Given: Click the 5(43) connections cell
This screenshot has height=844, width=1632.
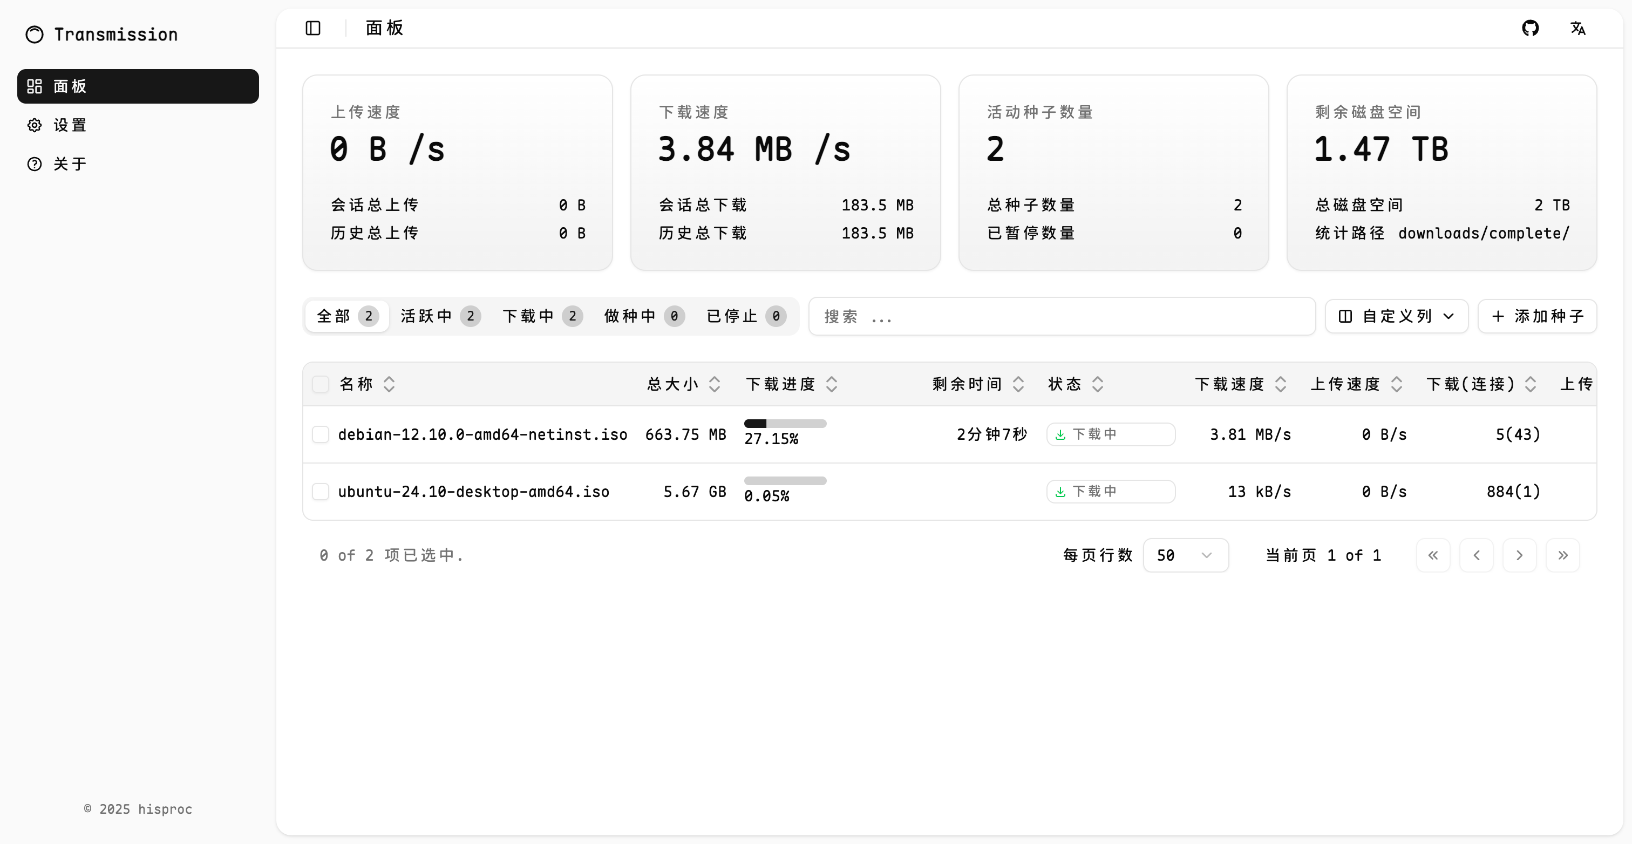Looking at the screenshot, I should 1518,434.
